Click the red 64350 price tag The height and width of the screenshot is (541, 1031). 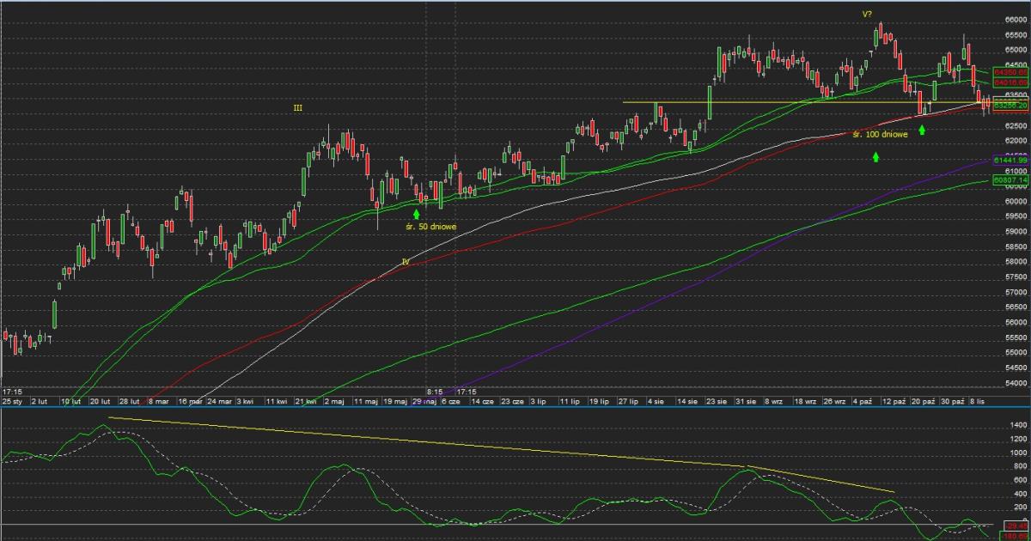pyautogui.click(x=1010, y=73)
